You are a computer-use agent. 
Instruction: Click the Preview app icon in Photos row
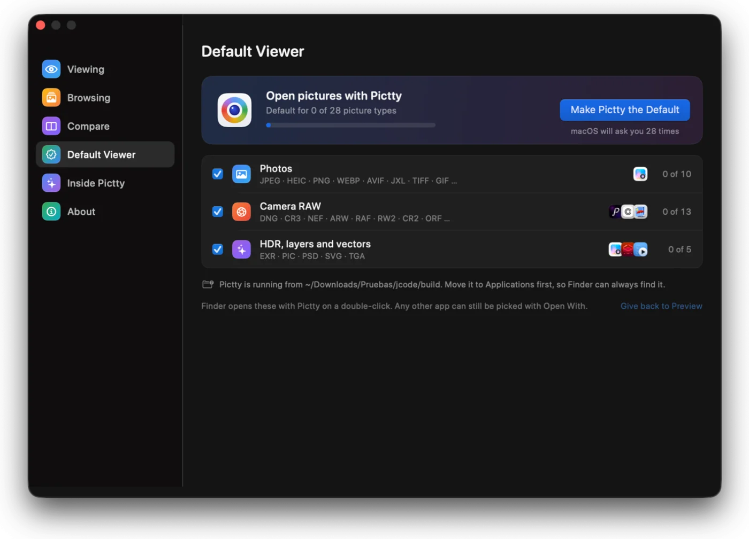point(640,174)
